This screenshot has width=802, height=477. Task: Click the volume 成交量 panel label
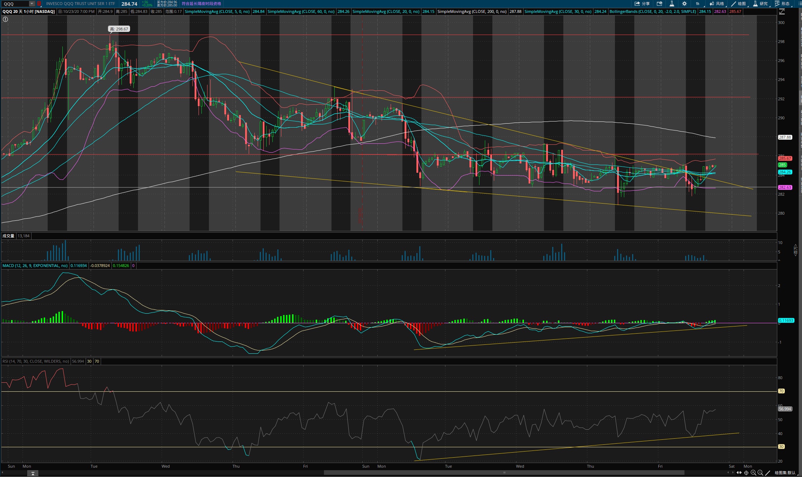(8, 236)
